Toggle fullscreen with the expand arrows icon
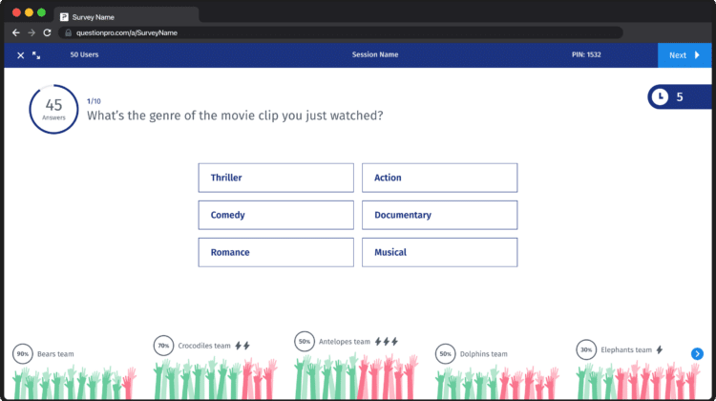This screenshot has height=401, width=716. [x=36, y=55]
